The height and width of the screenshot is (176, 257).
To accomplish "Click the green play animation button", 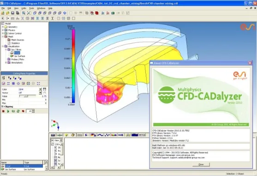I will 8,111.
